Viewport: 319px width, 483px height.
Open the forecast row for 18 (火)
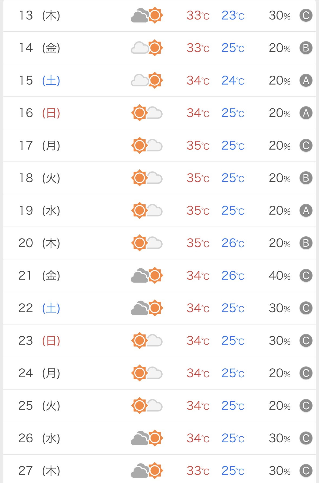[159, 178]
